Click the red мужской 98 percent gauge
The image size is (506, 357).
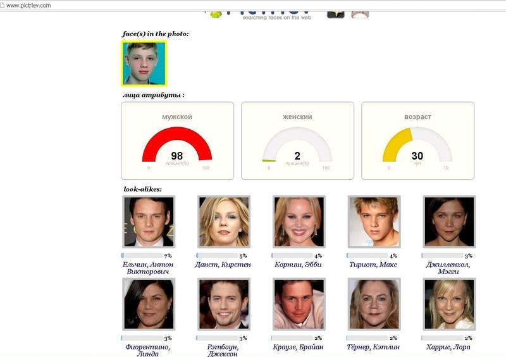[177, 141]
